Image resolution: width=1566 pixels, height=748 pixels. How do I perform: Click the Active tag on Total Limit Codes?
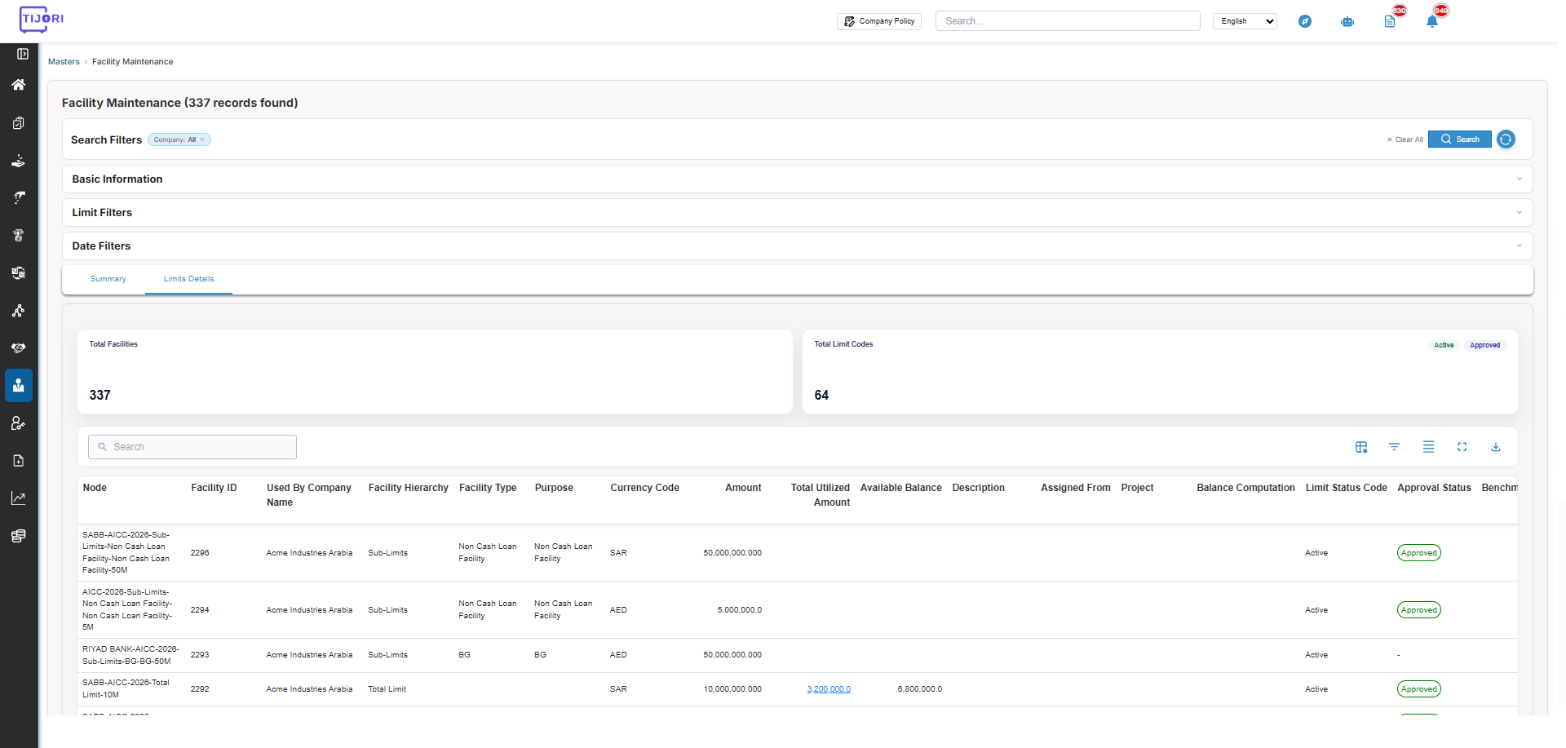[x=1444, y=345]
